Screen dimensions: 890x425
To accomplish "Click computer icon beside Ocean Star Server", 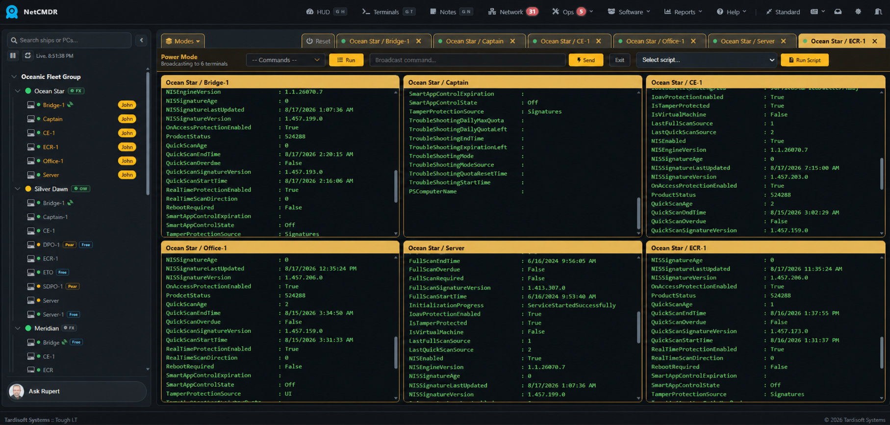I will (x=31, y=175).
